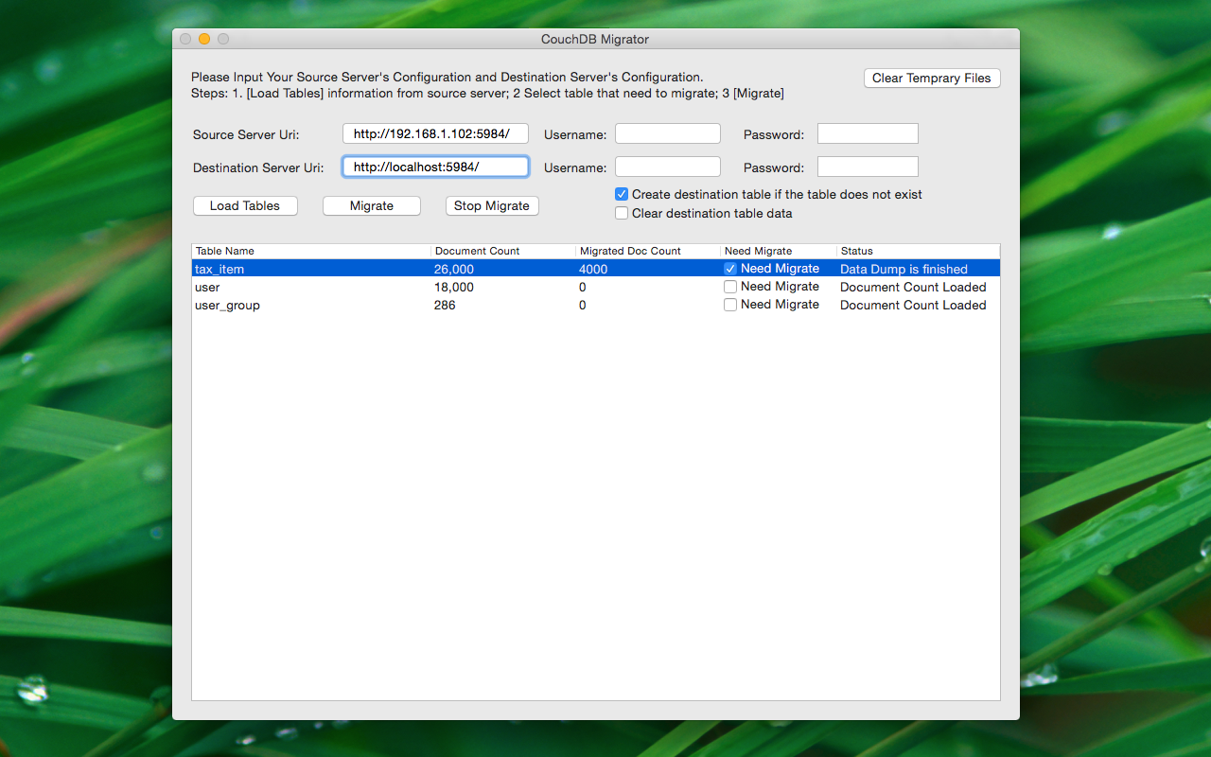Screen dimensions: 1211x757
Task: Click the Stop Migrate button
Action: [492, 205]
